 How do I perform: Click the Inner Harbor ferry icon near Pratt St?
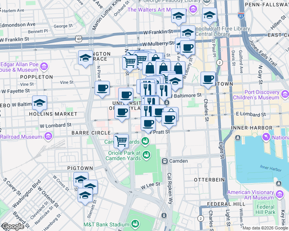(238, 137)
